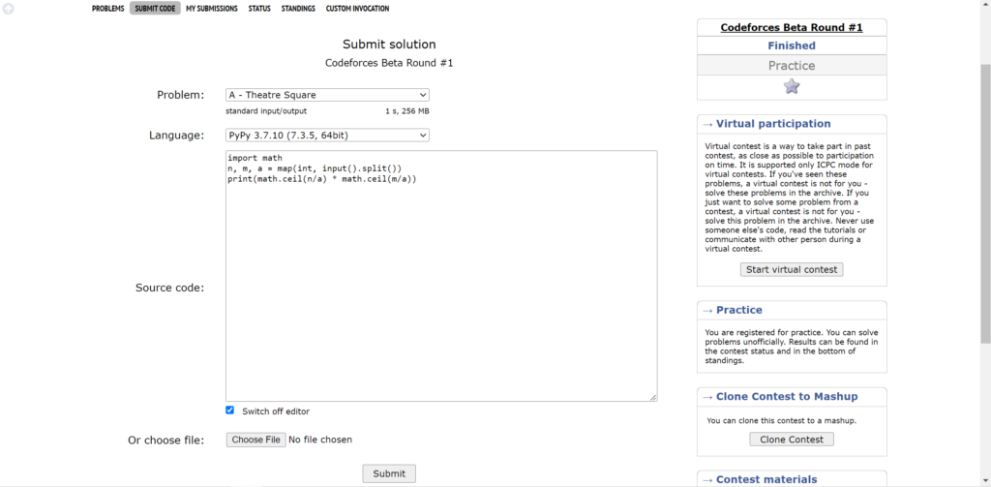Click the Submit button
This screenshot has width=991, height=487.
pos(389,473)
